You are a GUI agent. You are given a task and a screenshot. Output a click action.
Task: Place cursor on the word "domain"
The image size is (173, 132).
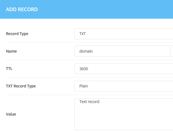tap(86, 51)
